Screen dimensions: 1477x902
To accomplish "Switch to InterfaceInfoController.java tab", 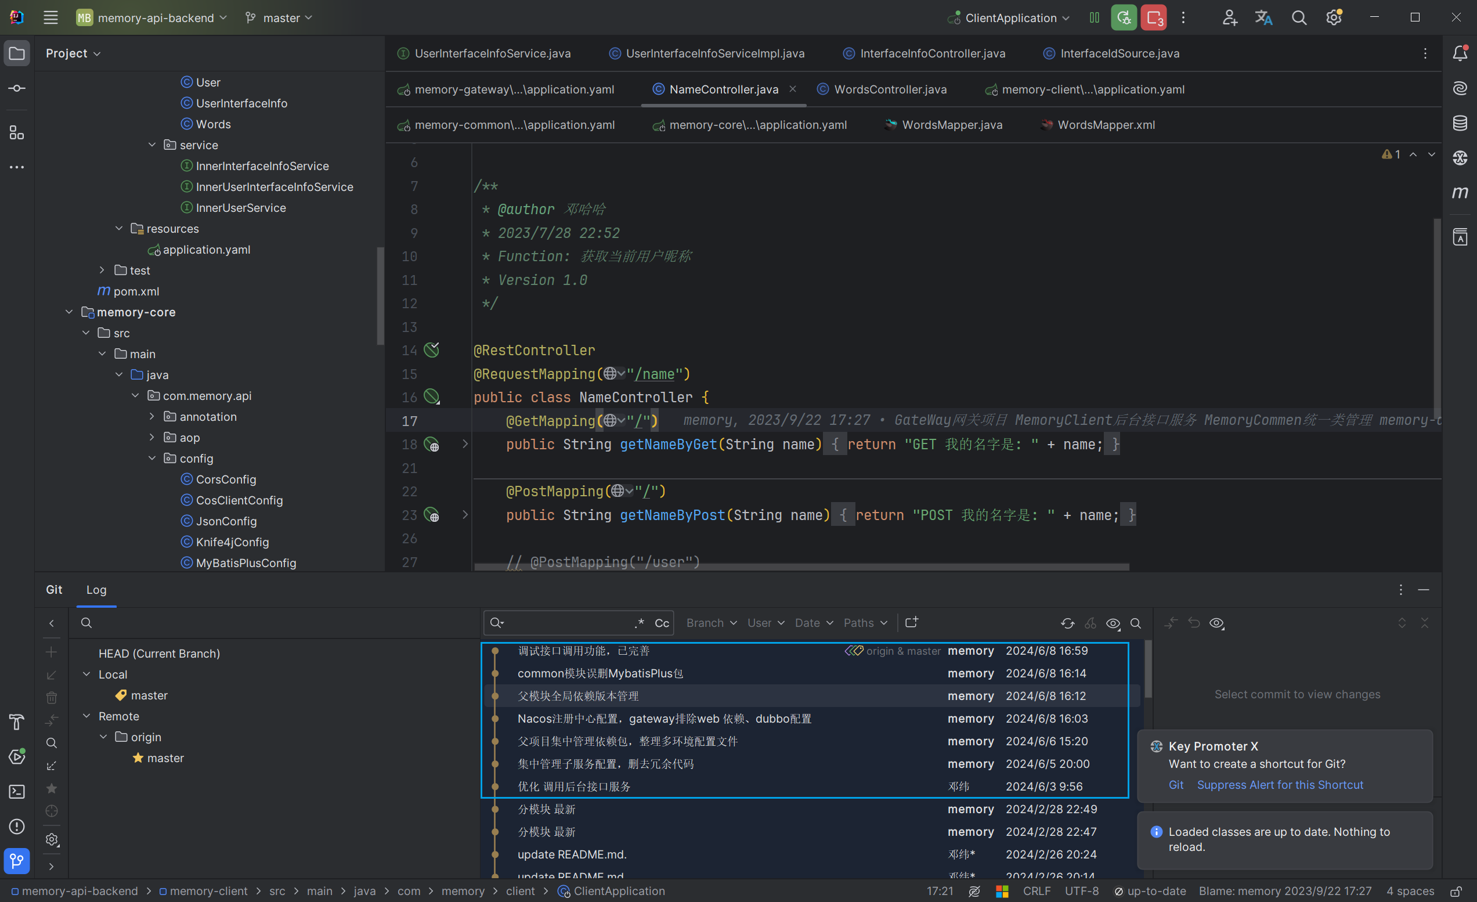I will (x=924, y=53).
